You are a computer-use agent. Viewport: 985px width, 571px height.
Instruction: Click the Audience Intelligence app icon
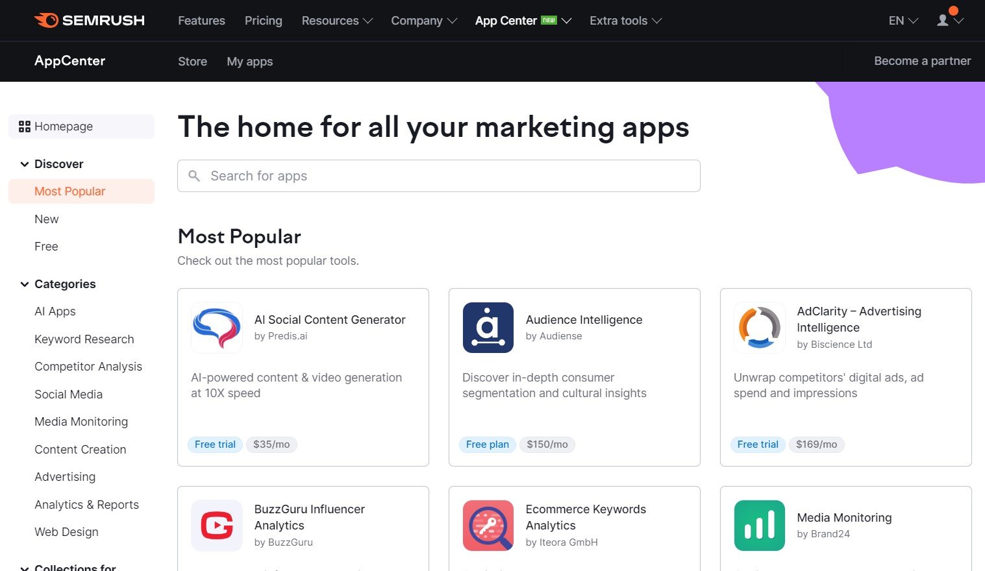click(488, 328)
